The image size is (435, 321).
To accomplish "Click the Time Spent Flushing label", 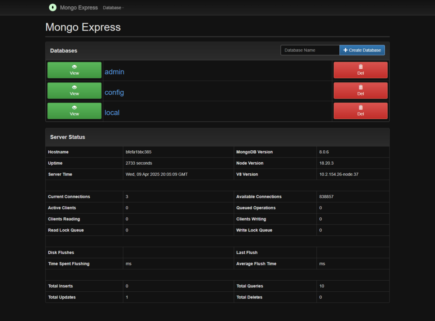I will click(69, 264).
